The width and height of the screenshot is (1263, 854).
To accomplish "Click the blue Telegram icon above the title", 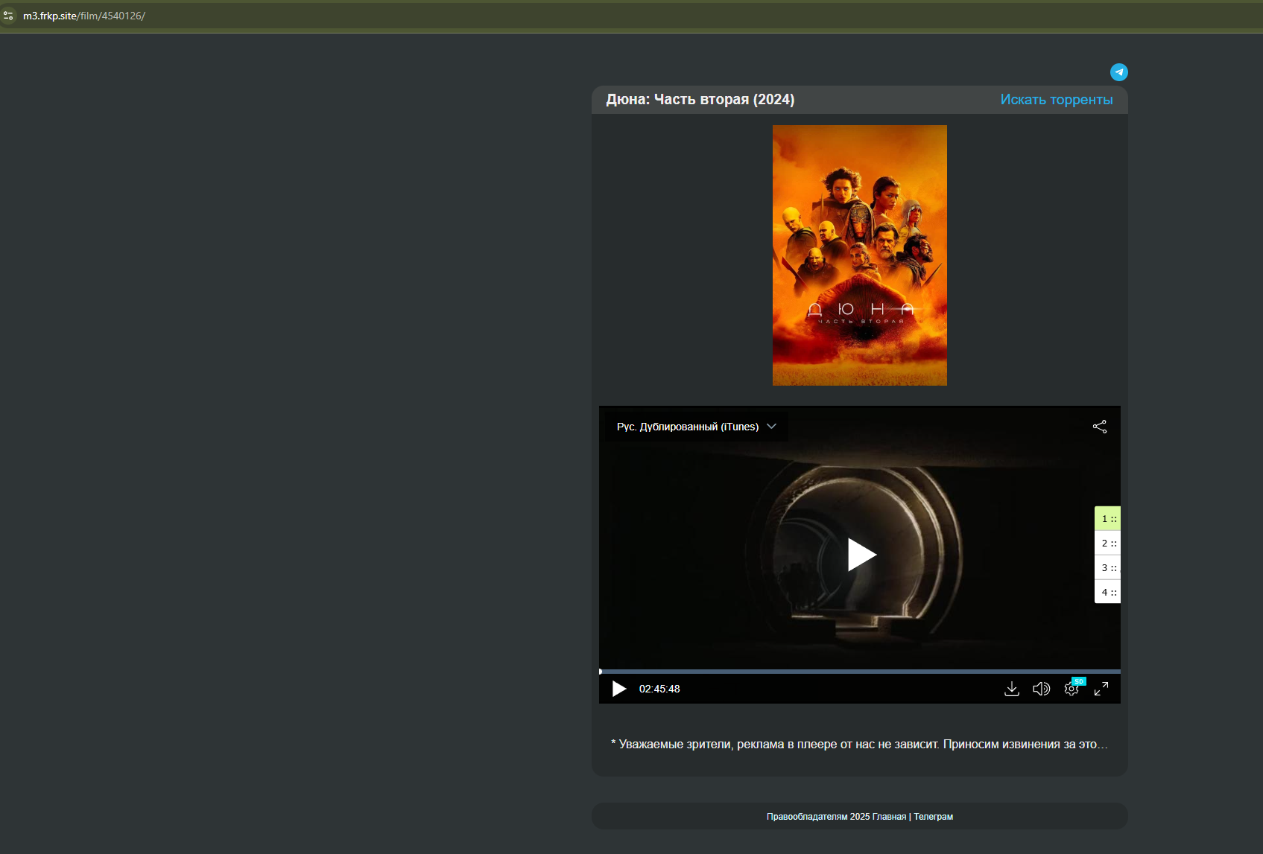I will pyautogui.click(x=1118, y=72).
